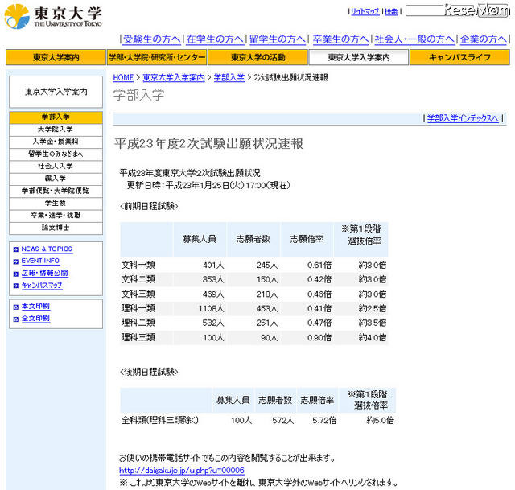The image size is (515, 490).
Task: Open 企業の方へ link
Action: [x=484, y=39]
